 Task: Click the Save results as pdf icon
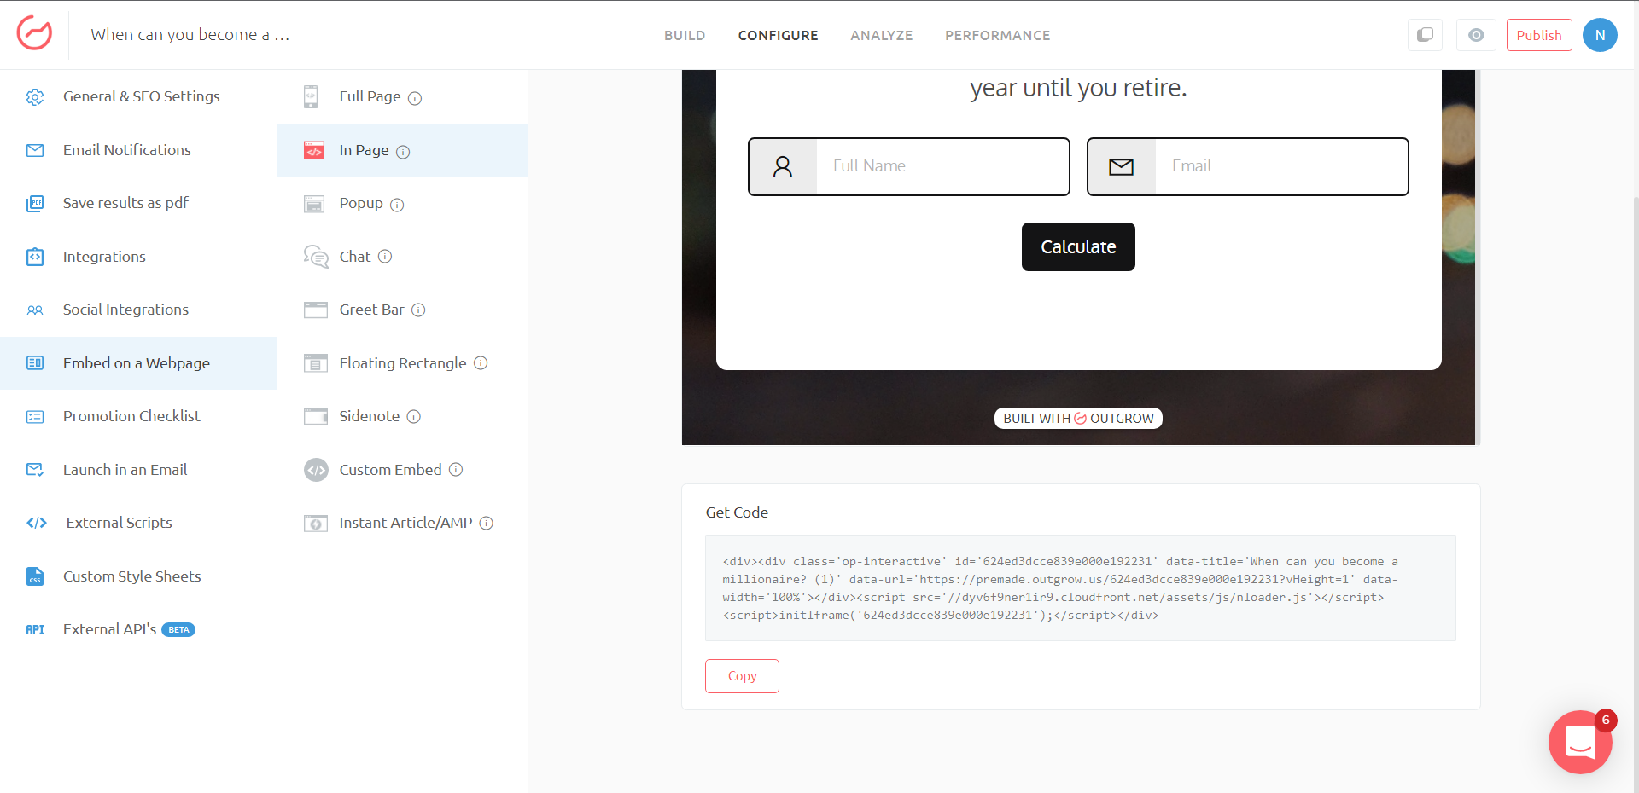point(35,203)
